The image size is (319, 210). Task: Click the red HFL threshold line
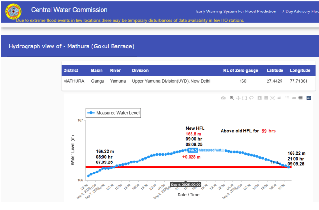coord(144,167)
